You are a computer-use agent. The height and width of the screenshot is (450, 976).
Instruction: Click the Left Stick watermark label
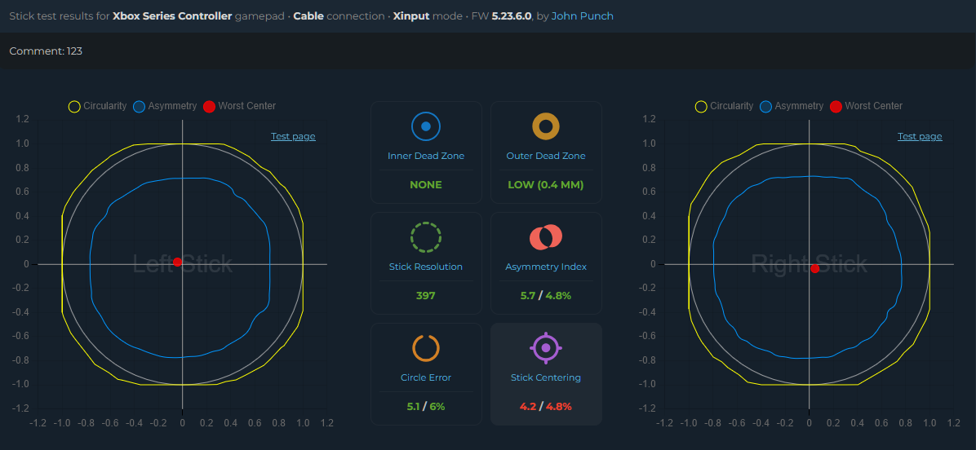[x=183, y=264]
